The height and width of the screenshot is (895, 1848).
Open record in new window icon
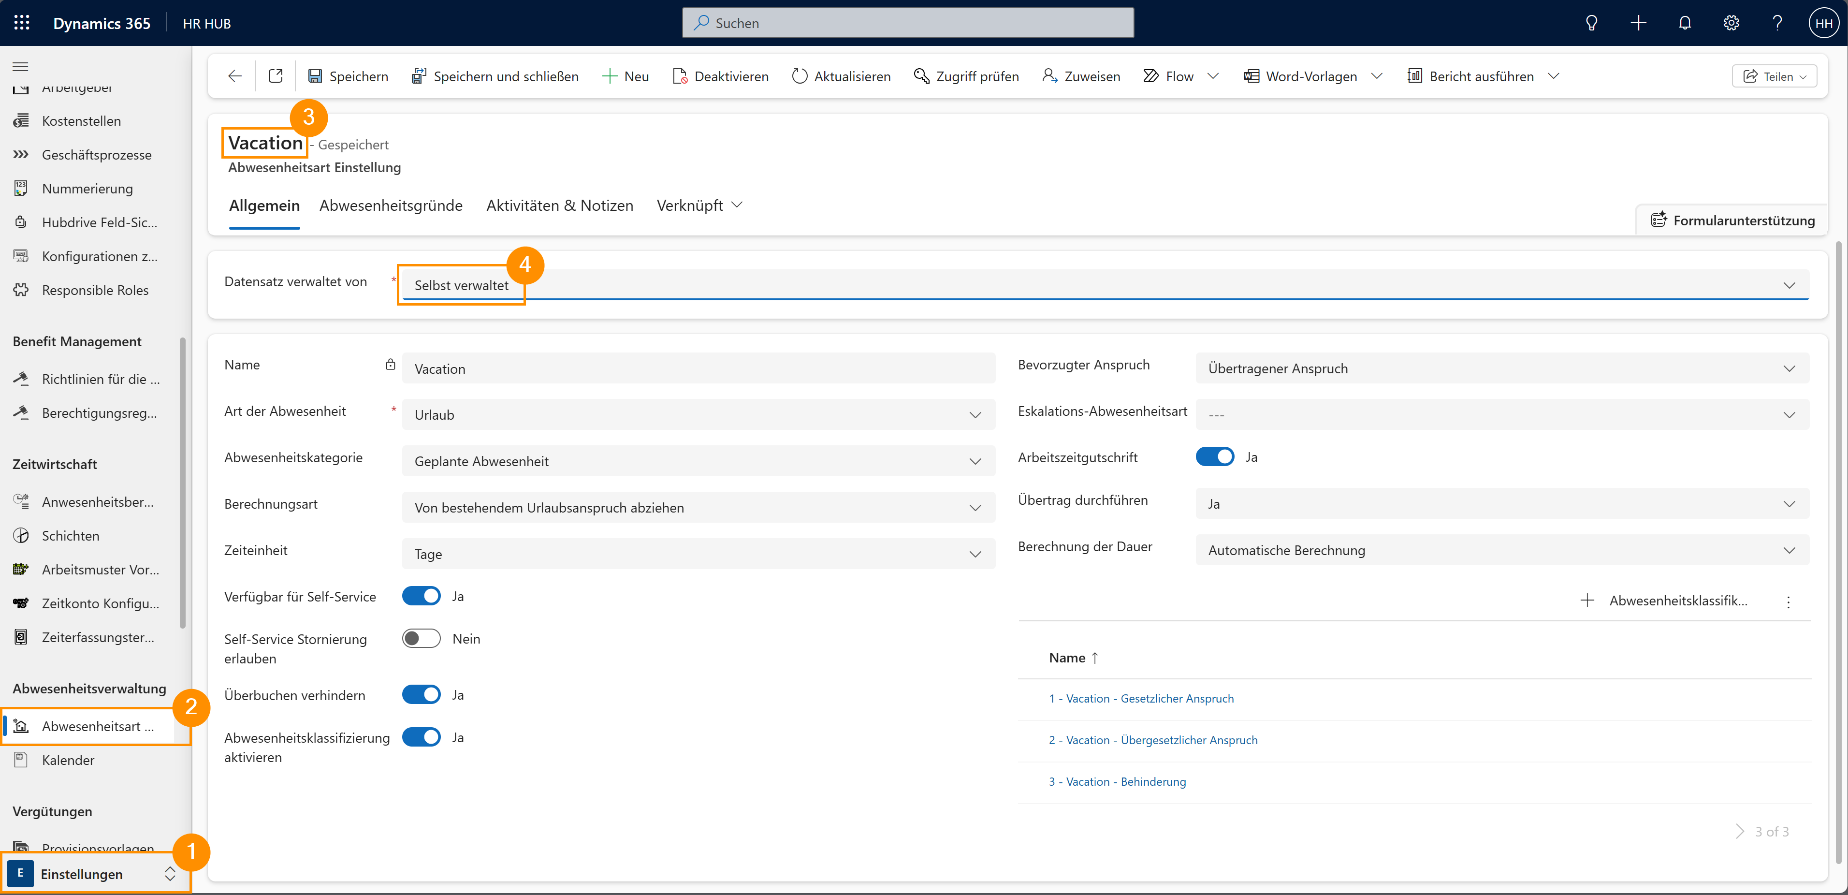pyautogui.click(x=276, y=76)
